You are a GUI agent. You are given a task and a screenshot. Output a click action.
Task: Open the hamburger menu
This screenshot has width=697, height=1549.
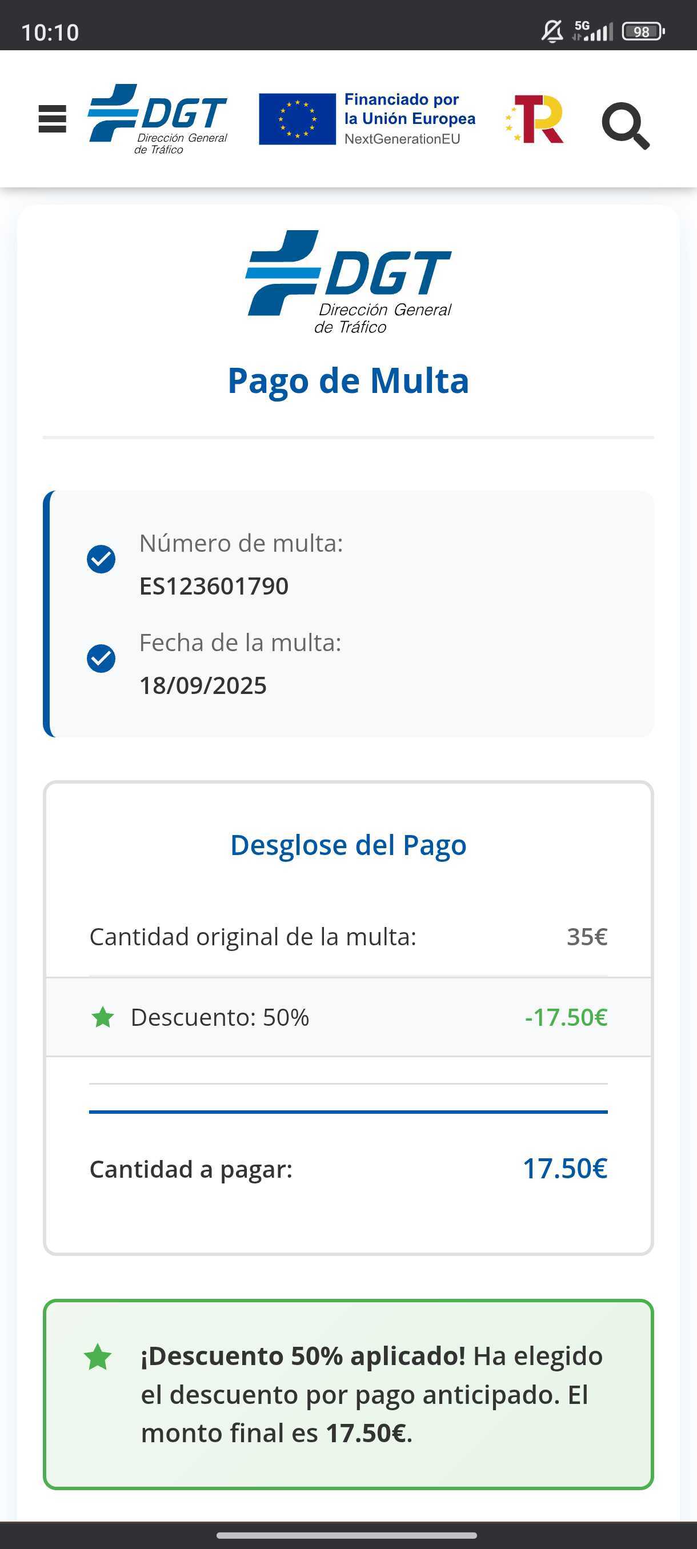pos(53,119)
